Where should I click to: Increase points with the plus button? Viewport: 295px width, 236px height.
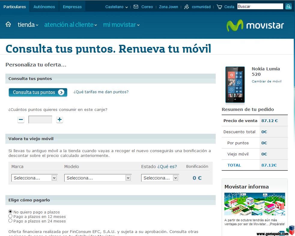[59, 119]
